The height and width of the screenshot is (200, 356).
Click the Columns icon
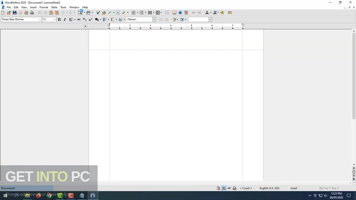tap(150, 13)
